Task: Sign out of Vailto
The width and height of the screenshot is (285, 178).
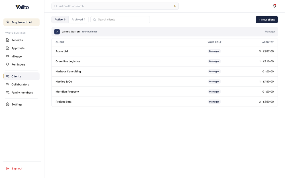Action: pos(14,169)
